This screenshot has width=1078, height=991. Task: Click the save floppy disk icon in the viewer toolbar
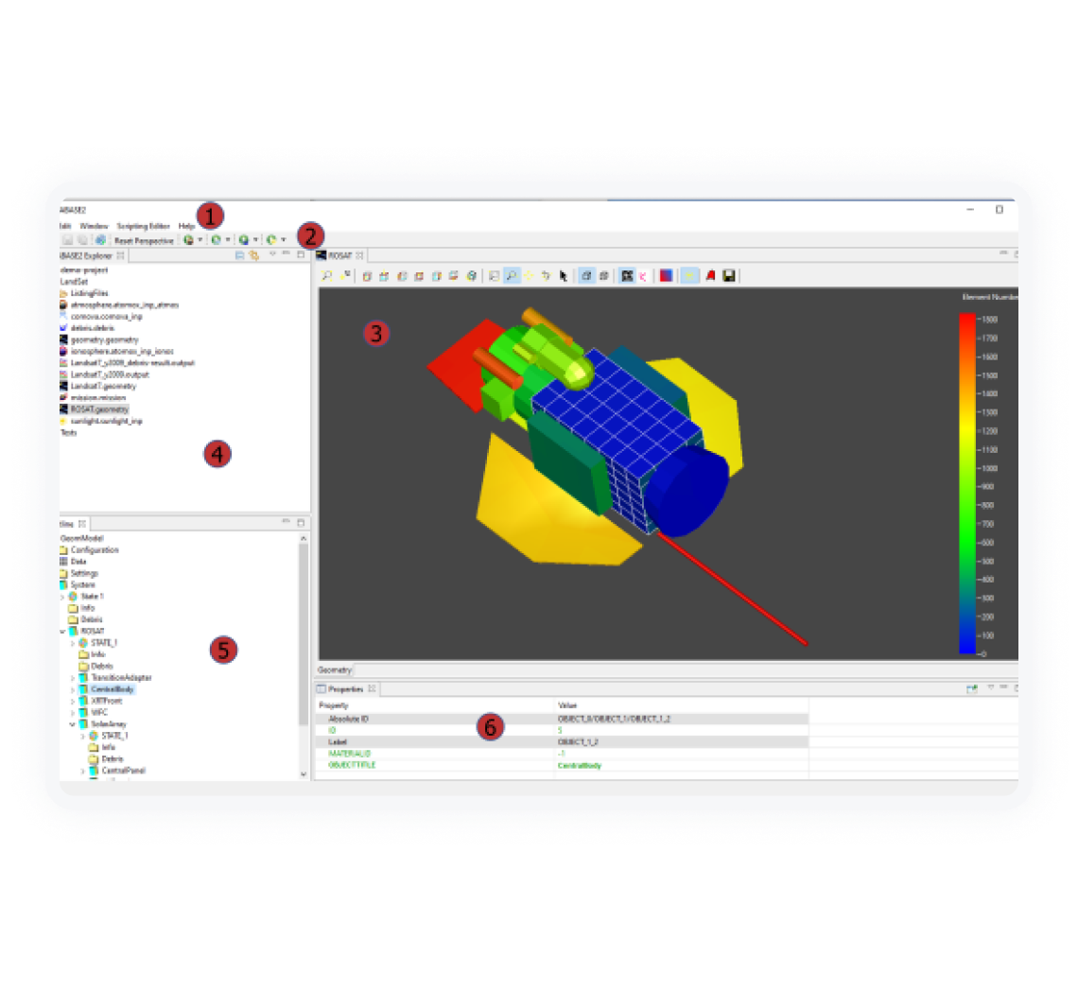coord(729,276)
